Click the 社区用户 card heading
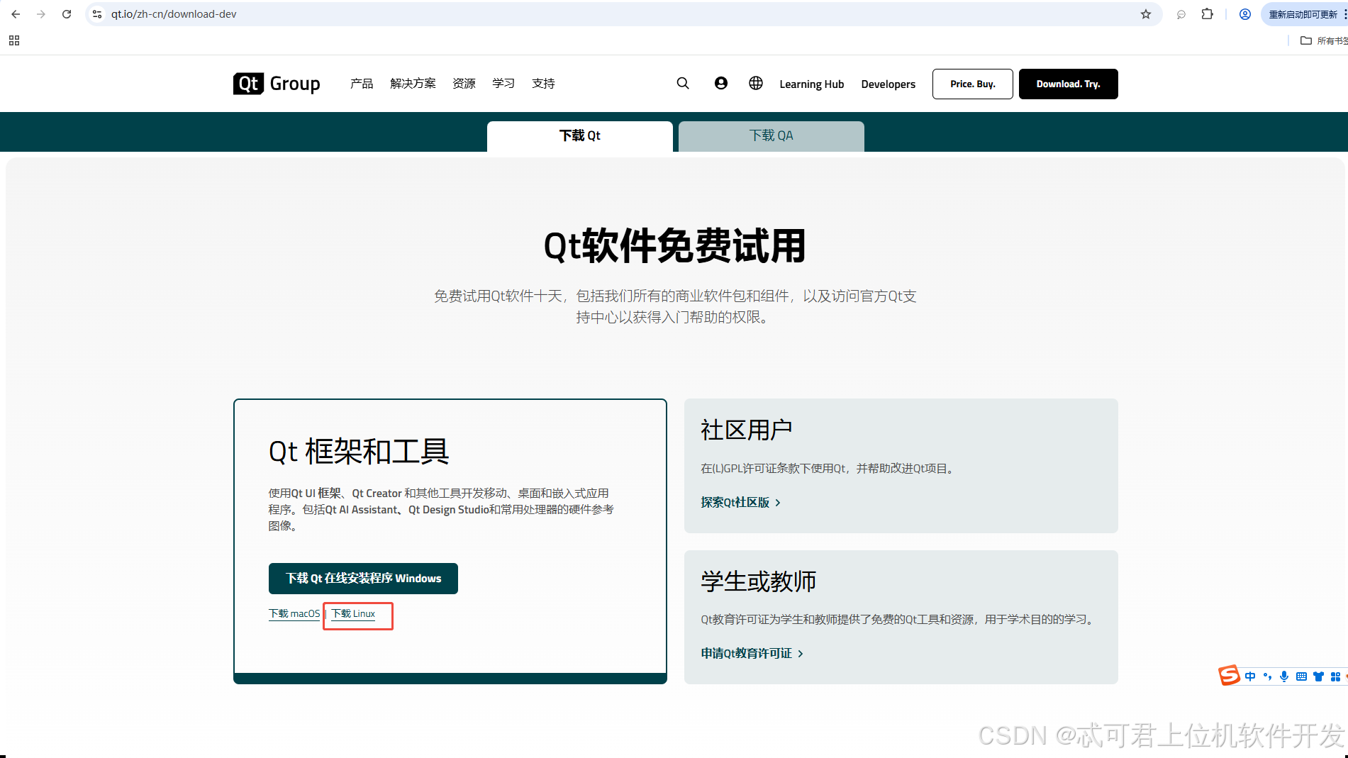Viewport: 1348px width, 758px height. coord(747,430)
